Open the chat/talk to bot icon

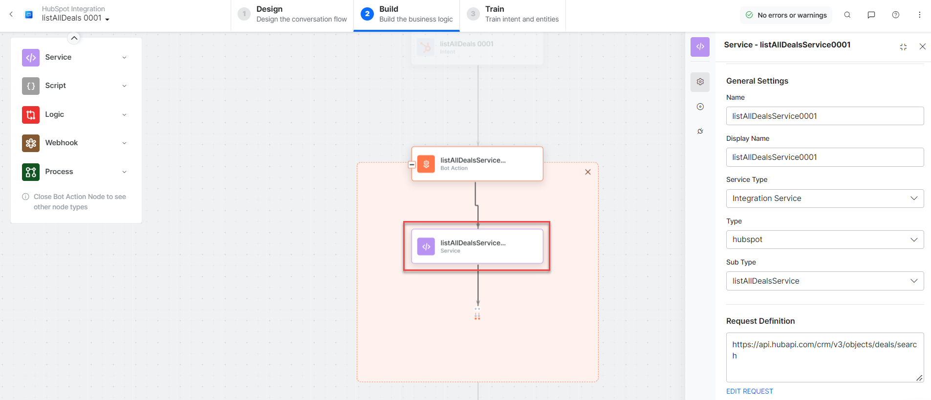pyautogui.click(x=871, y=15)
